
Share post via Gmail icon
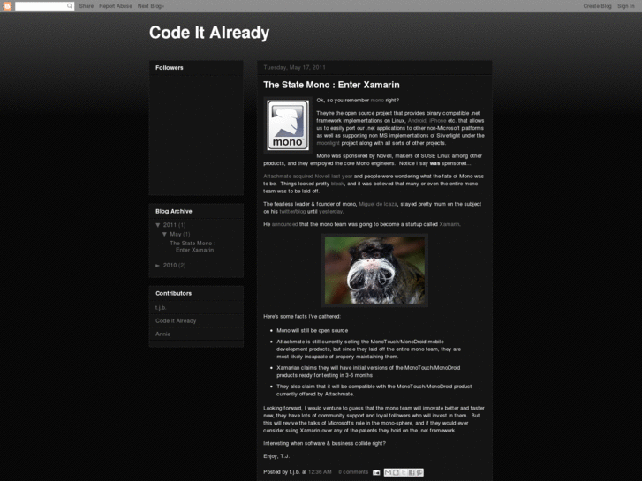(389, 472)
